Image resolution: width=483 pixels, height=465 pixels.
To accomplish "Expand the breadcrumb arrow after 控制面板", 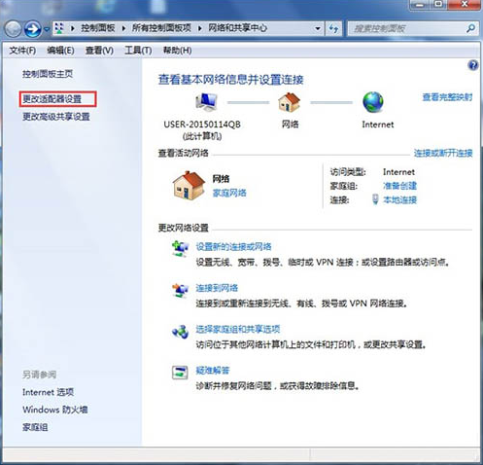I will coord(123,28).
